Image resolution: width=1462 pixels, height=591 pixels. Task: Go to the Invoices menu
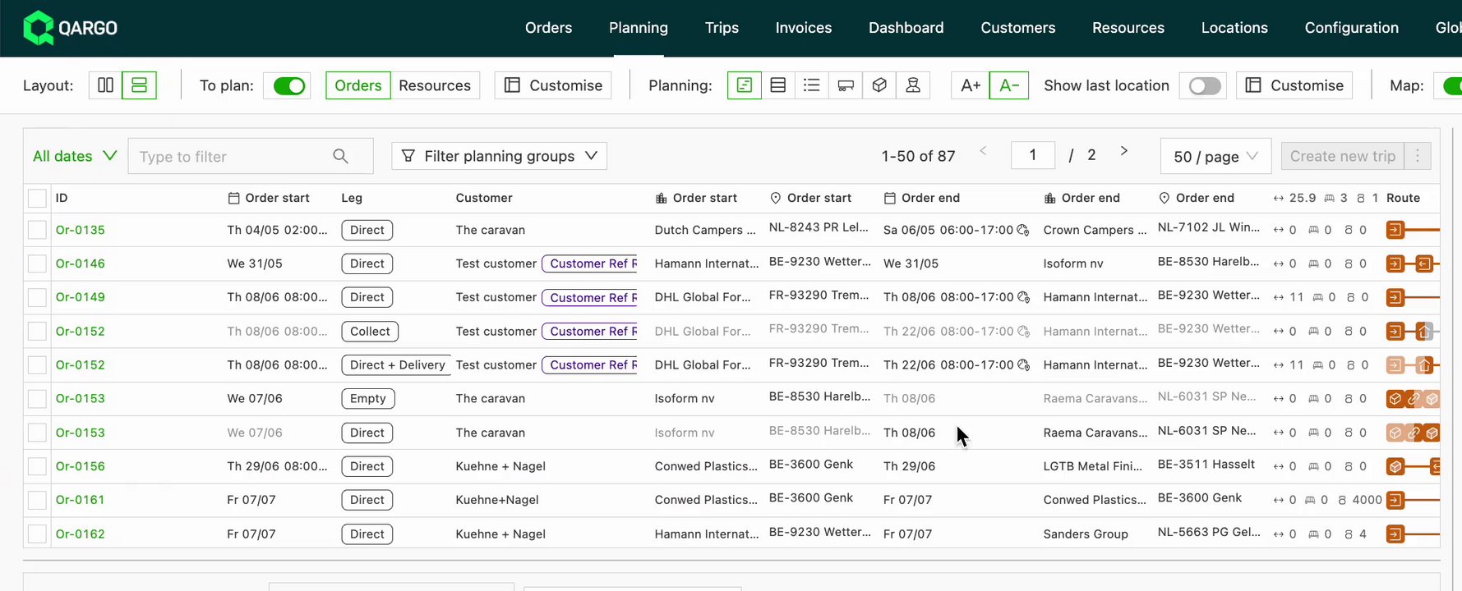tap(803, 28)
